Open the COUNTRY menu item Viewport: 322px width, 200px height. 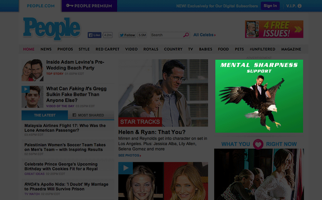click(x=173, y=49)
